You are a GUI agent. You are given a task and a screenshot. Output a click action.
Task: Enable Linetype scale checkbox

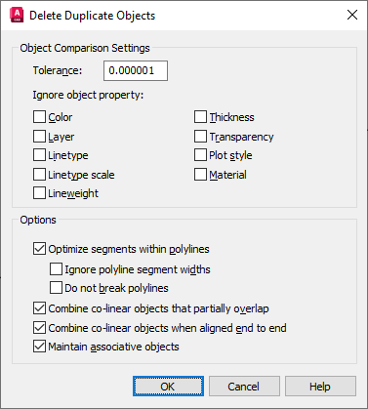(x=39, y=175)
